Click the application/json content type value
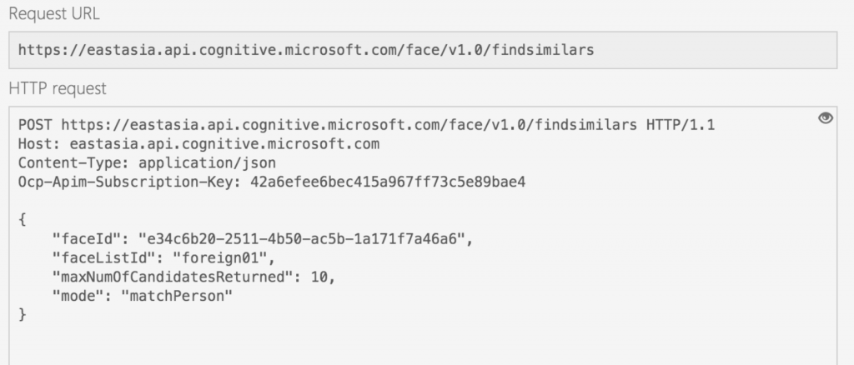The height and width of the screenshot is (365, 854). [x=207, y=163]
